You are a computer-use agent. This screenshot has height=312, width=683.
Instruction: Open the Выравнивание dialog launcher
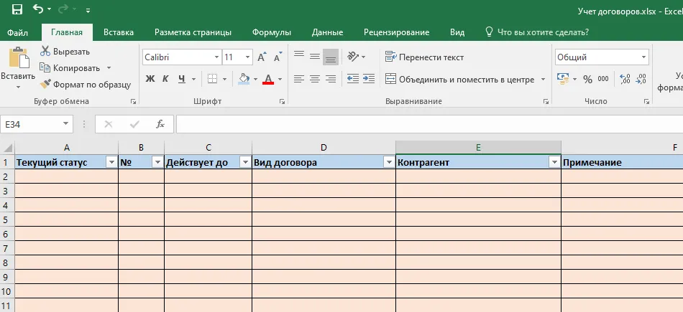pyautogui.click(x=546, y=102)
